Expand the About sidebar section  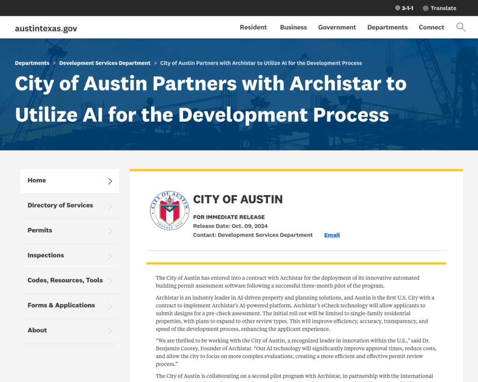pos(69,331)
